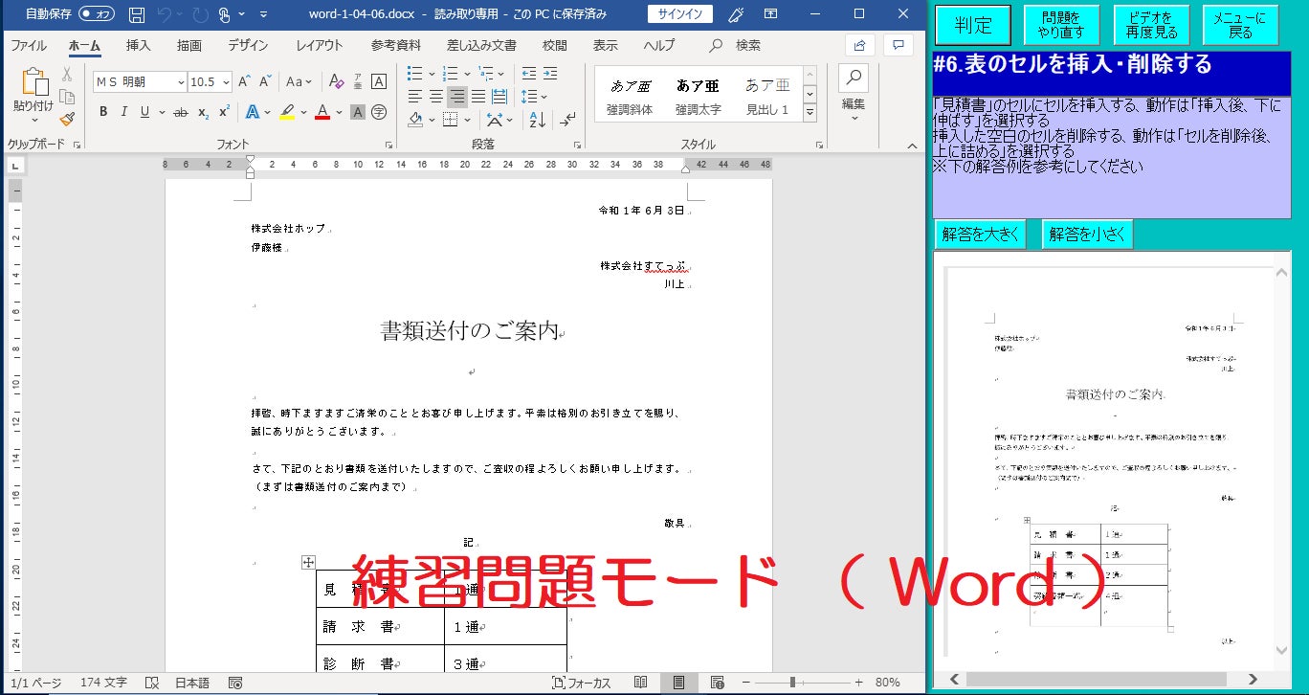This screenshot has width=1309, height=695.
Task: Click the superscript icon
Action: [224, 112]
